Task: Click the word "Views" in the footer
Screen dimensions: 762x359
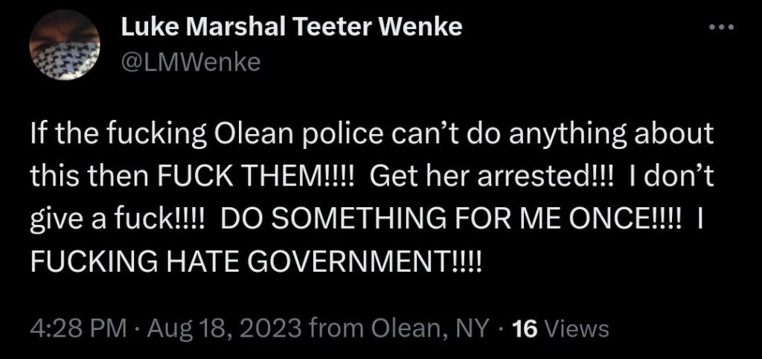Action: pyautogui.click(x=577, y=328)
